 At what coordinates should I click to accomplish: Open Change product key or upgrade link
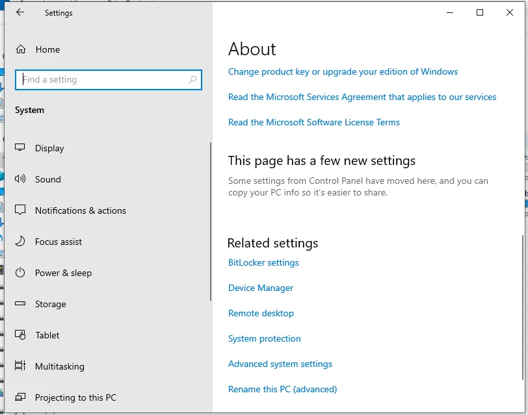(343, 71)
